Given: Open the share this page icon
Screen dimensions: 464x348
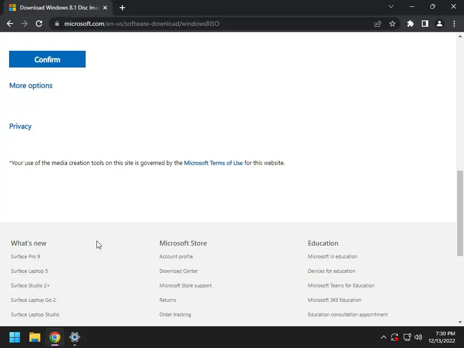Looking at the screenshot, I should click(378, 24).
